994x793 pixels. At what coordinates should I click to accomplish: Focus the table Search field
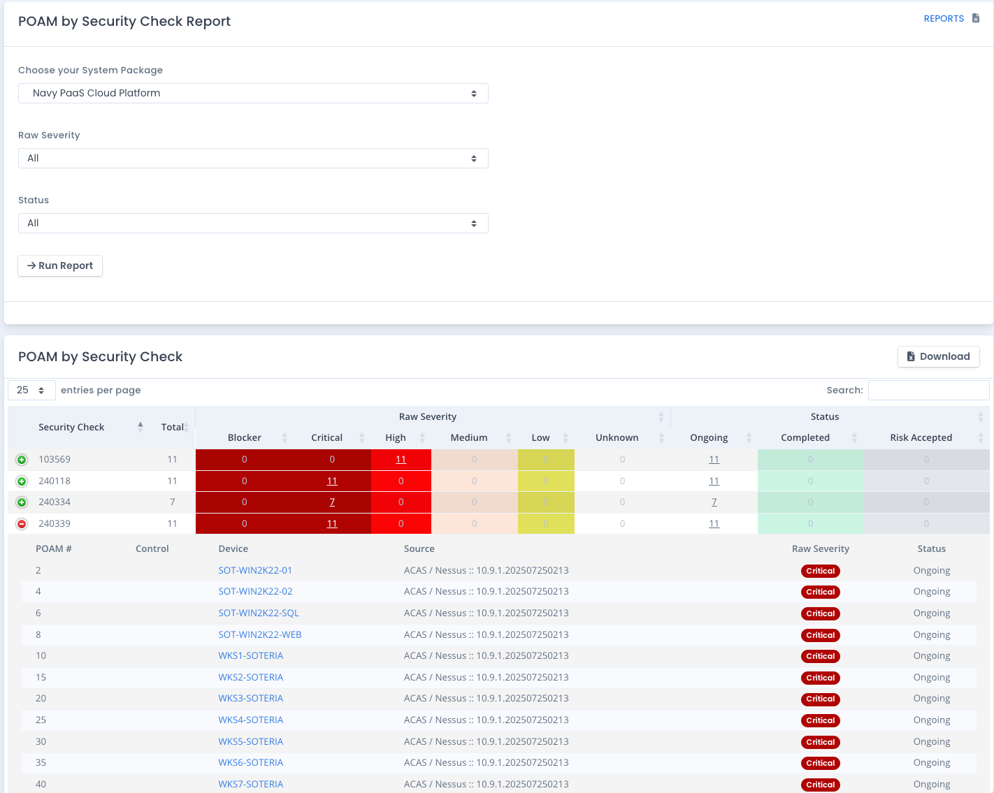(928, 390)
